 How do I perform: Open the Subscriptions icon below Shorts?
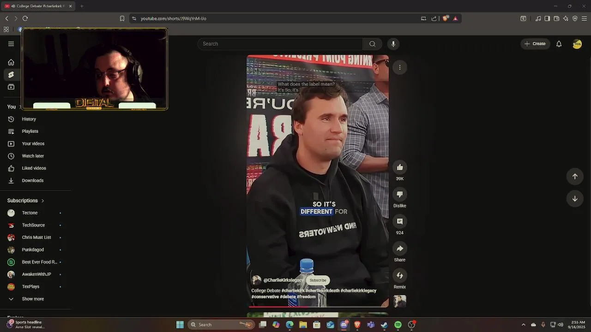pos(11,87)
